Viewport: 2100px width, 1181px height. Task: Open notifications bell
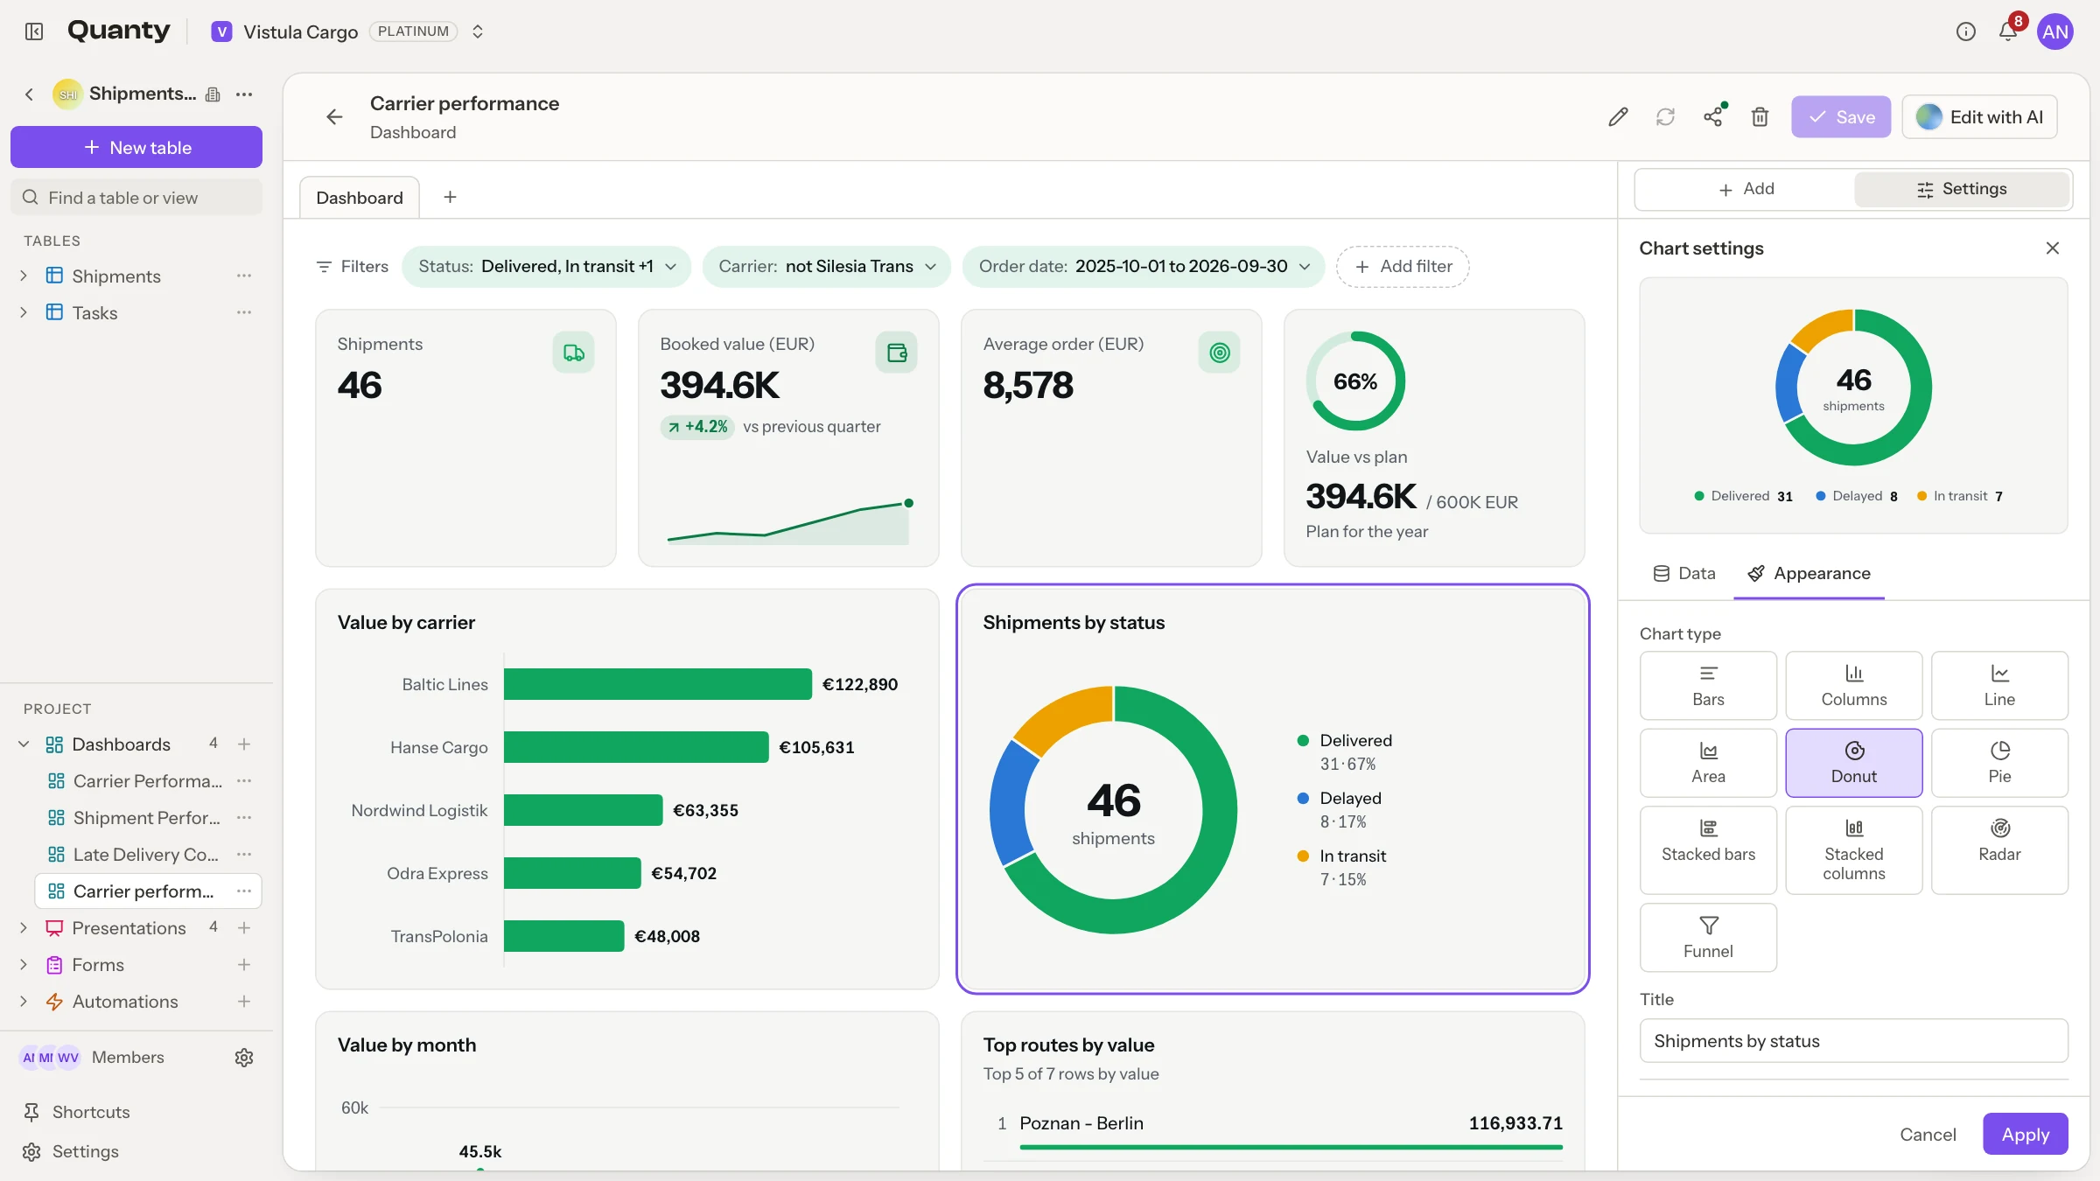pos(2008,31)
